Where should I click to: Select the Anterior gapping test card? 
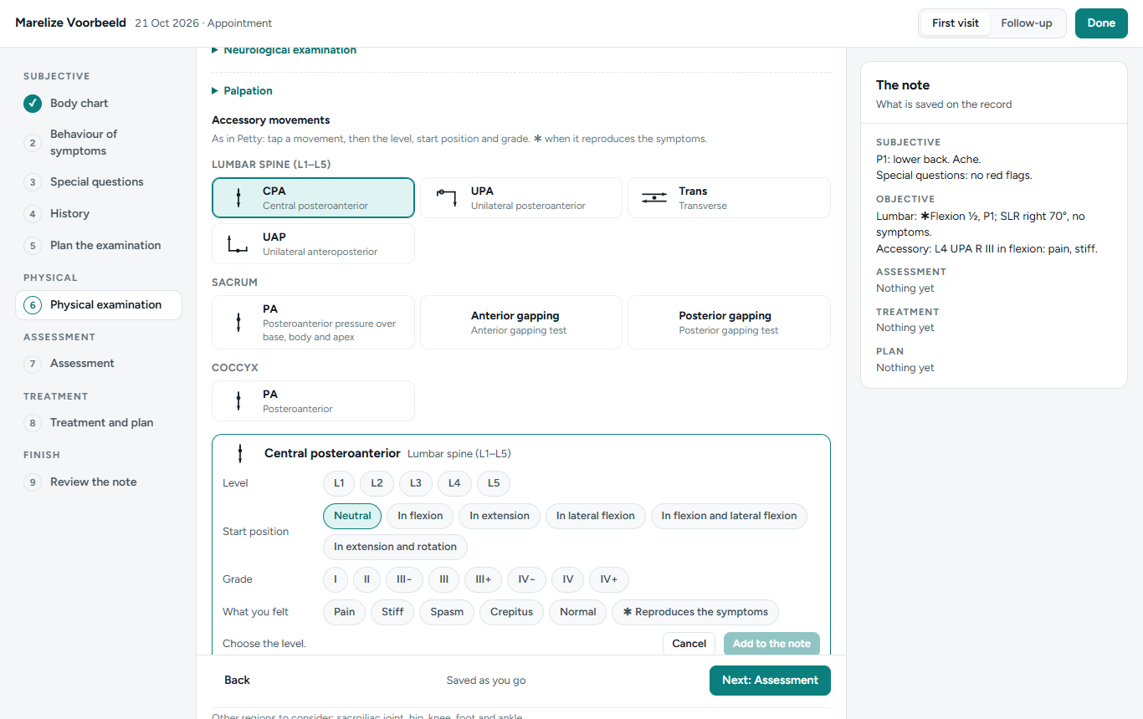click(x=521, y=323)
